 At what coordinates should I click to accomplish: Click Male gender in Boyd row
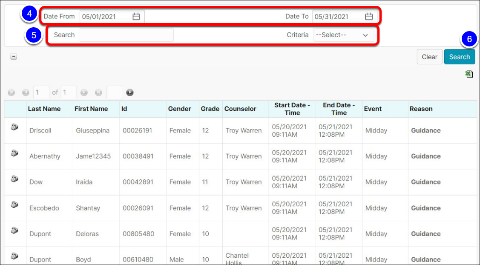pos(177,259)
